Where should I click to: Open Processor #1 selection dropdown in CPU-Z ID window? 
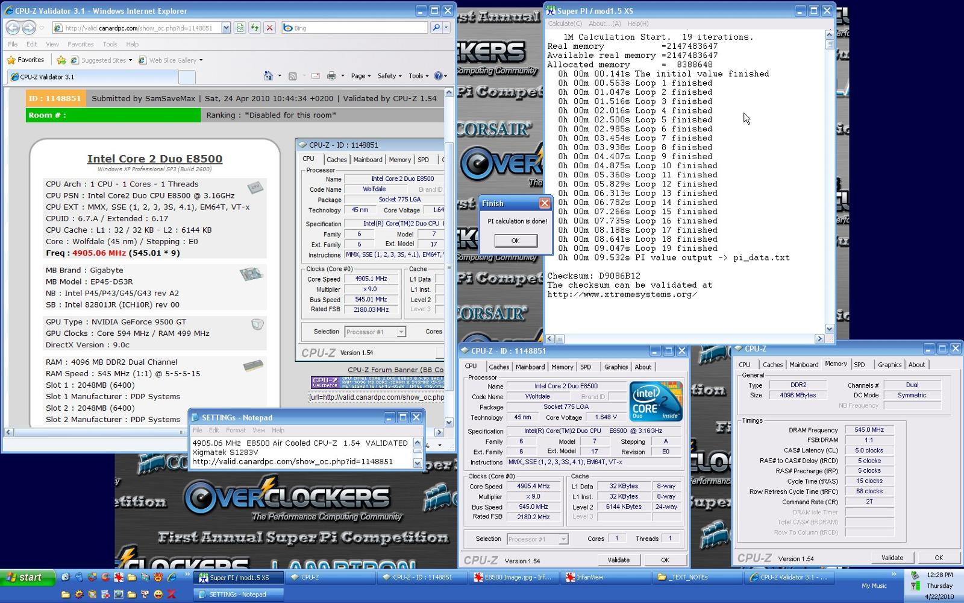[537, 539]
